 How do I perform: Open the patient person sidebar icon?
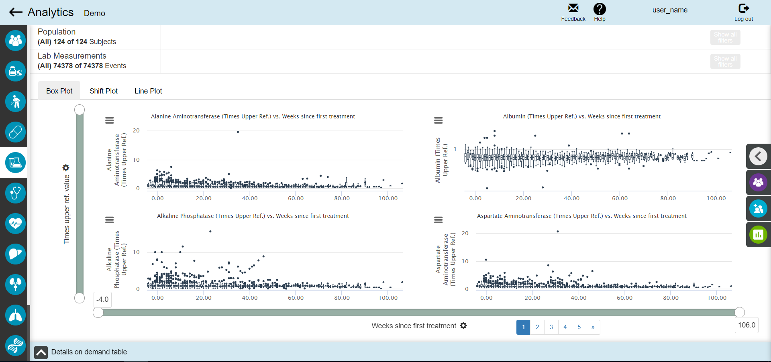[15, 102]
